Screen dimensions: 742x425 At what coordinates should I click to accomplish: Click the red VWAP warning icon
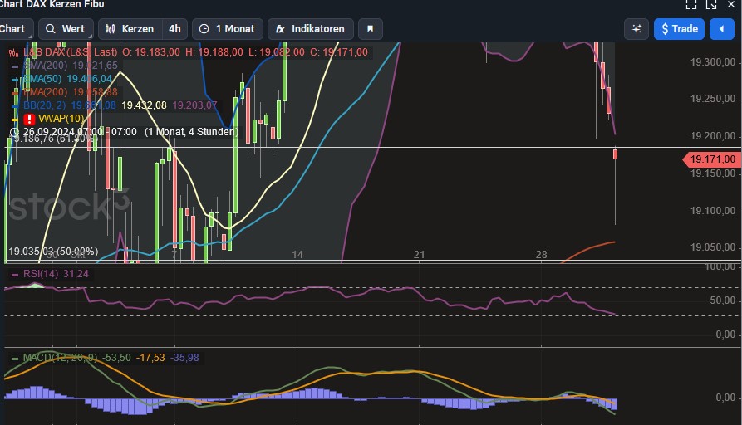point(29,119)
